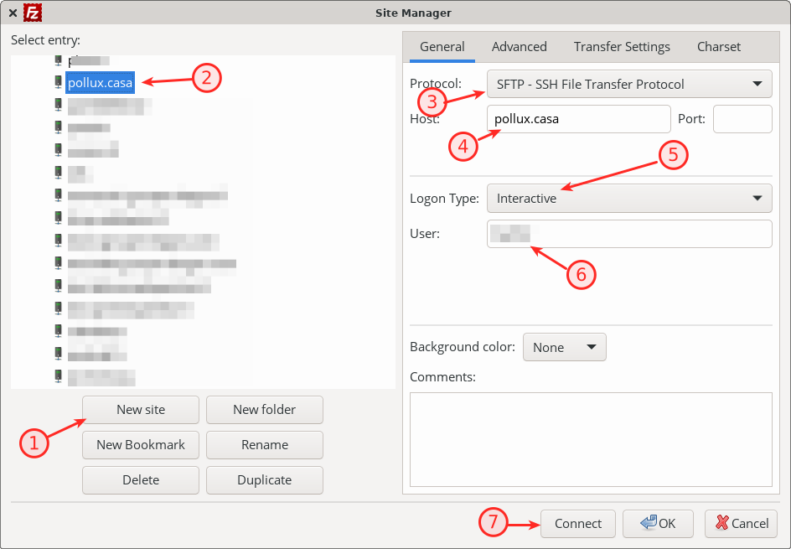Screen dimensions: 791x549
Task: Click inside the Comments text area
Action: (590, 438)
